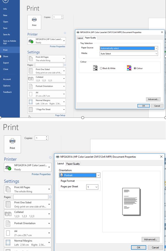
Task: Click the Copies field in upper screenshot
Action: pos(57,17)
